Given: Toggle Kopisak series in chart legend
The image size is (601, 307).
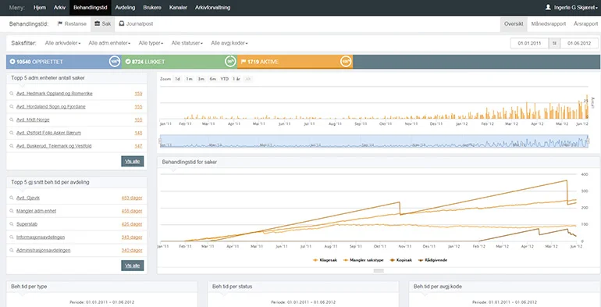Looking at the screenshot, I should [x=400, y=260].
